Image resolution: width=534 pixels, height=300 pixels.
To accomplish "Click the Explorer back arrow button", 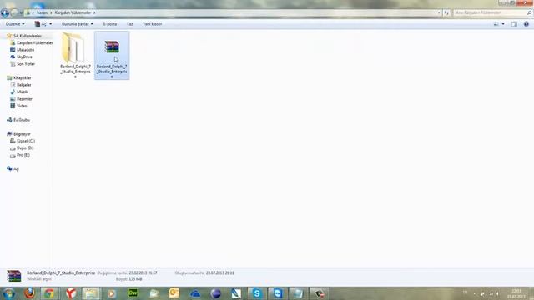I will coord(5,12).
